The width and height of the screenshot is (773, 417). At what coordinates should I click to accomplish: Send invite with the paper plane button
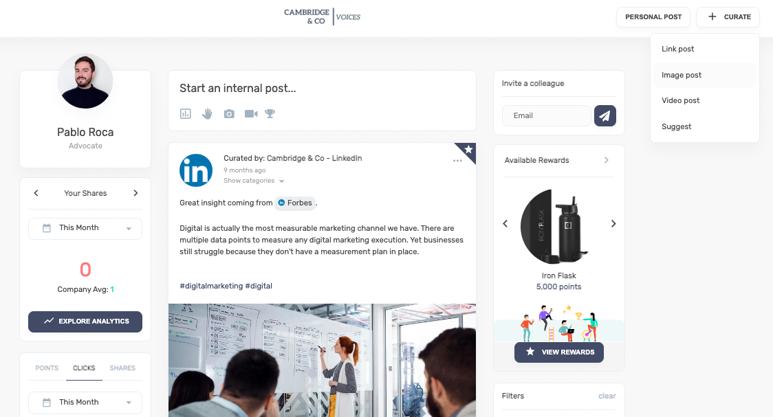point(605,115)
